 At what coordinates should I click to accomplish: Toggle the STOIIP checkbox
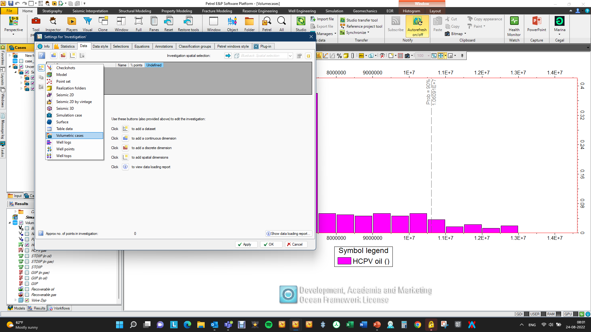pos(27,267)
